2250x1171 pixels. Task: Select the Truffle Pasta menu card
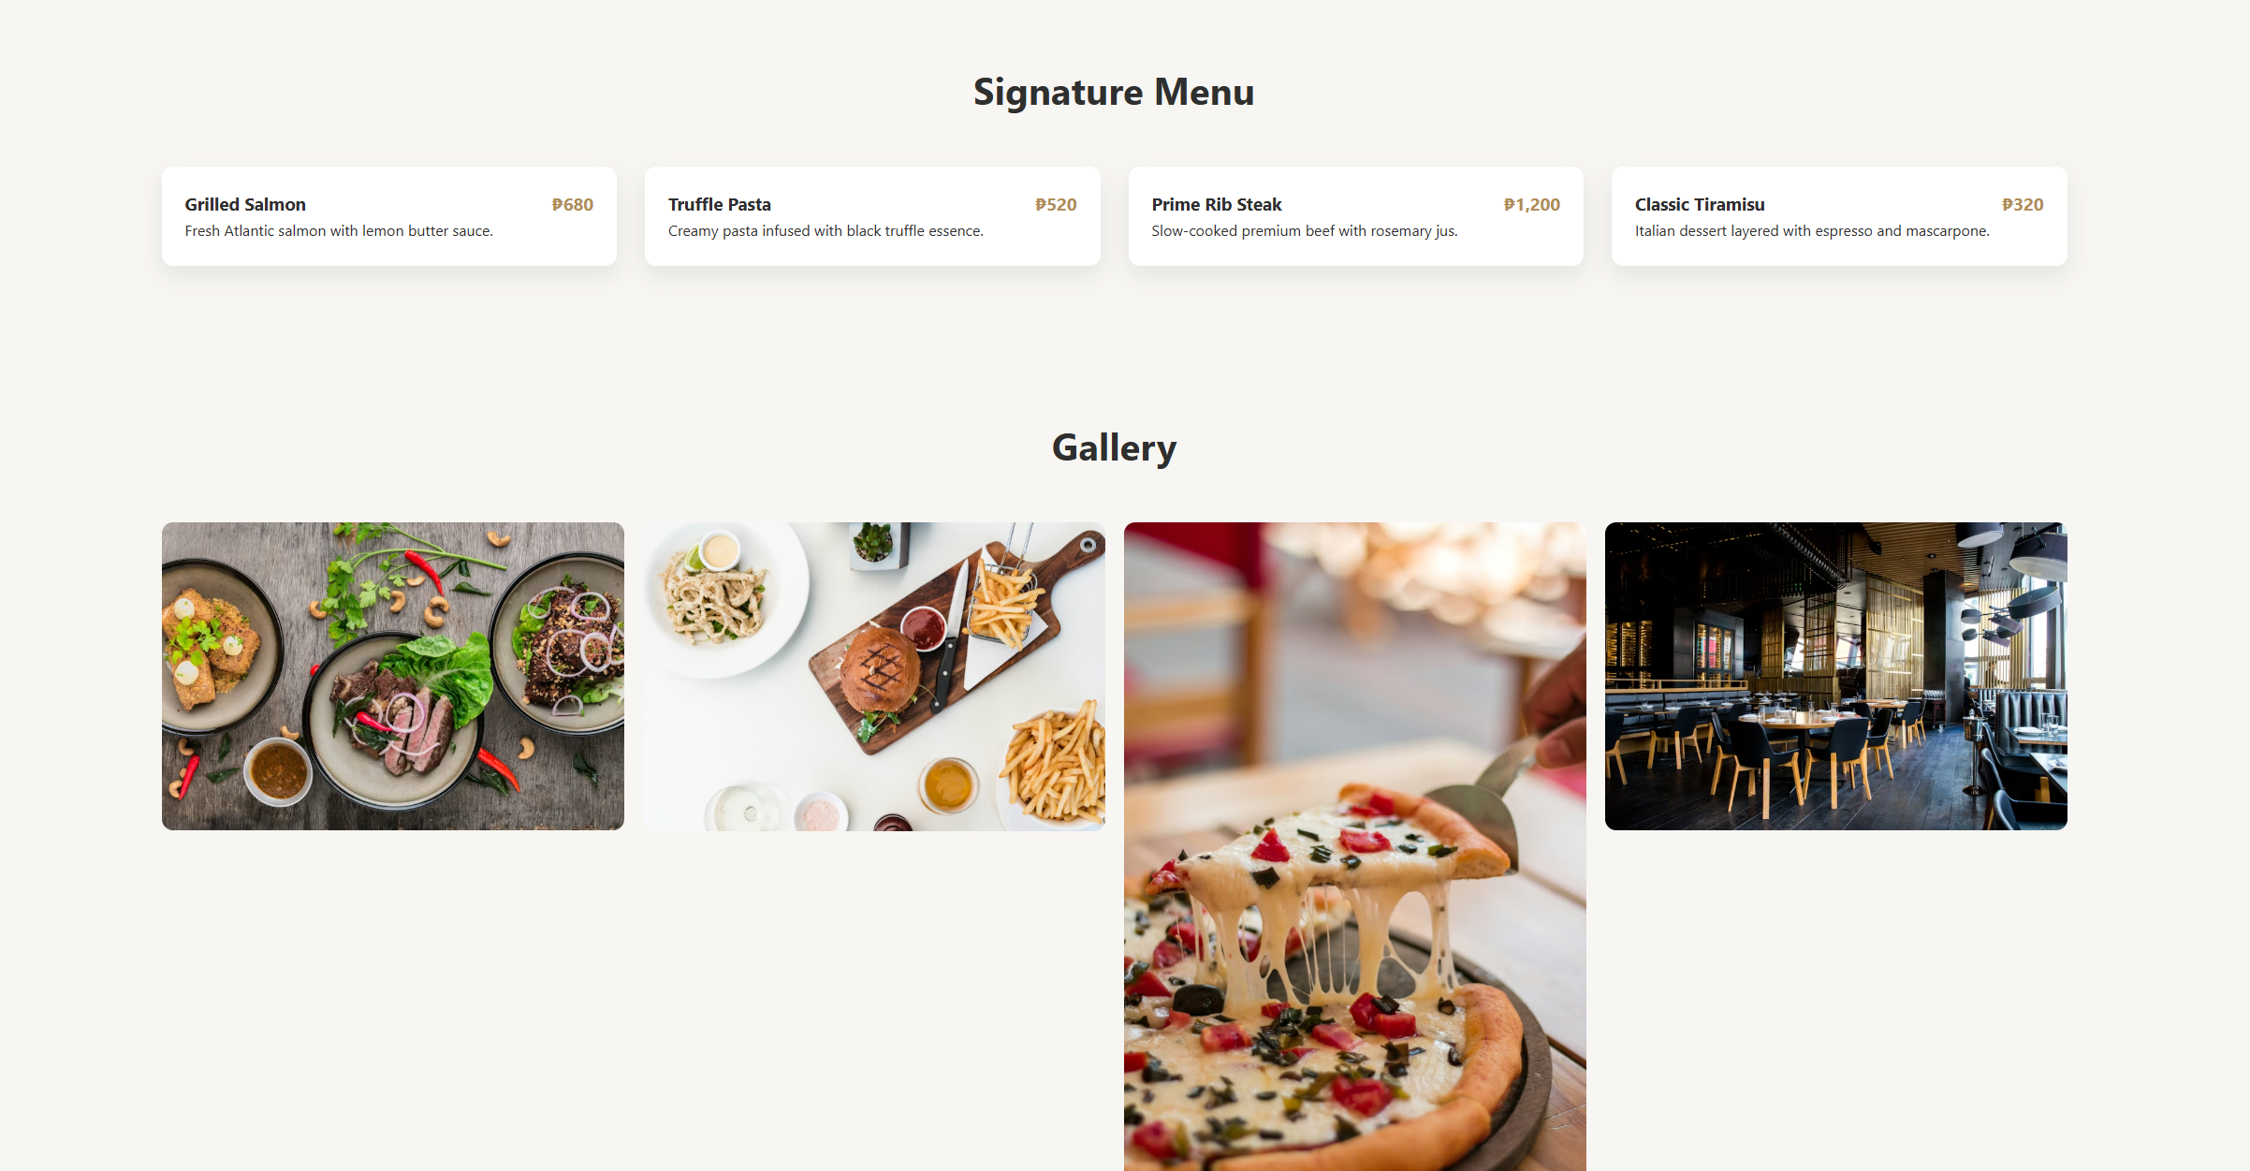(x=872, y=216)
